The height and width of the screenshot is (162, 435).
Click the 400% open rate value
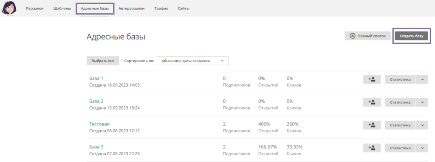264,124
